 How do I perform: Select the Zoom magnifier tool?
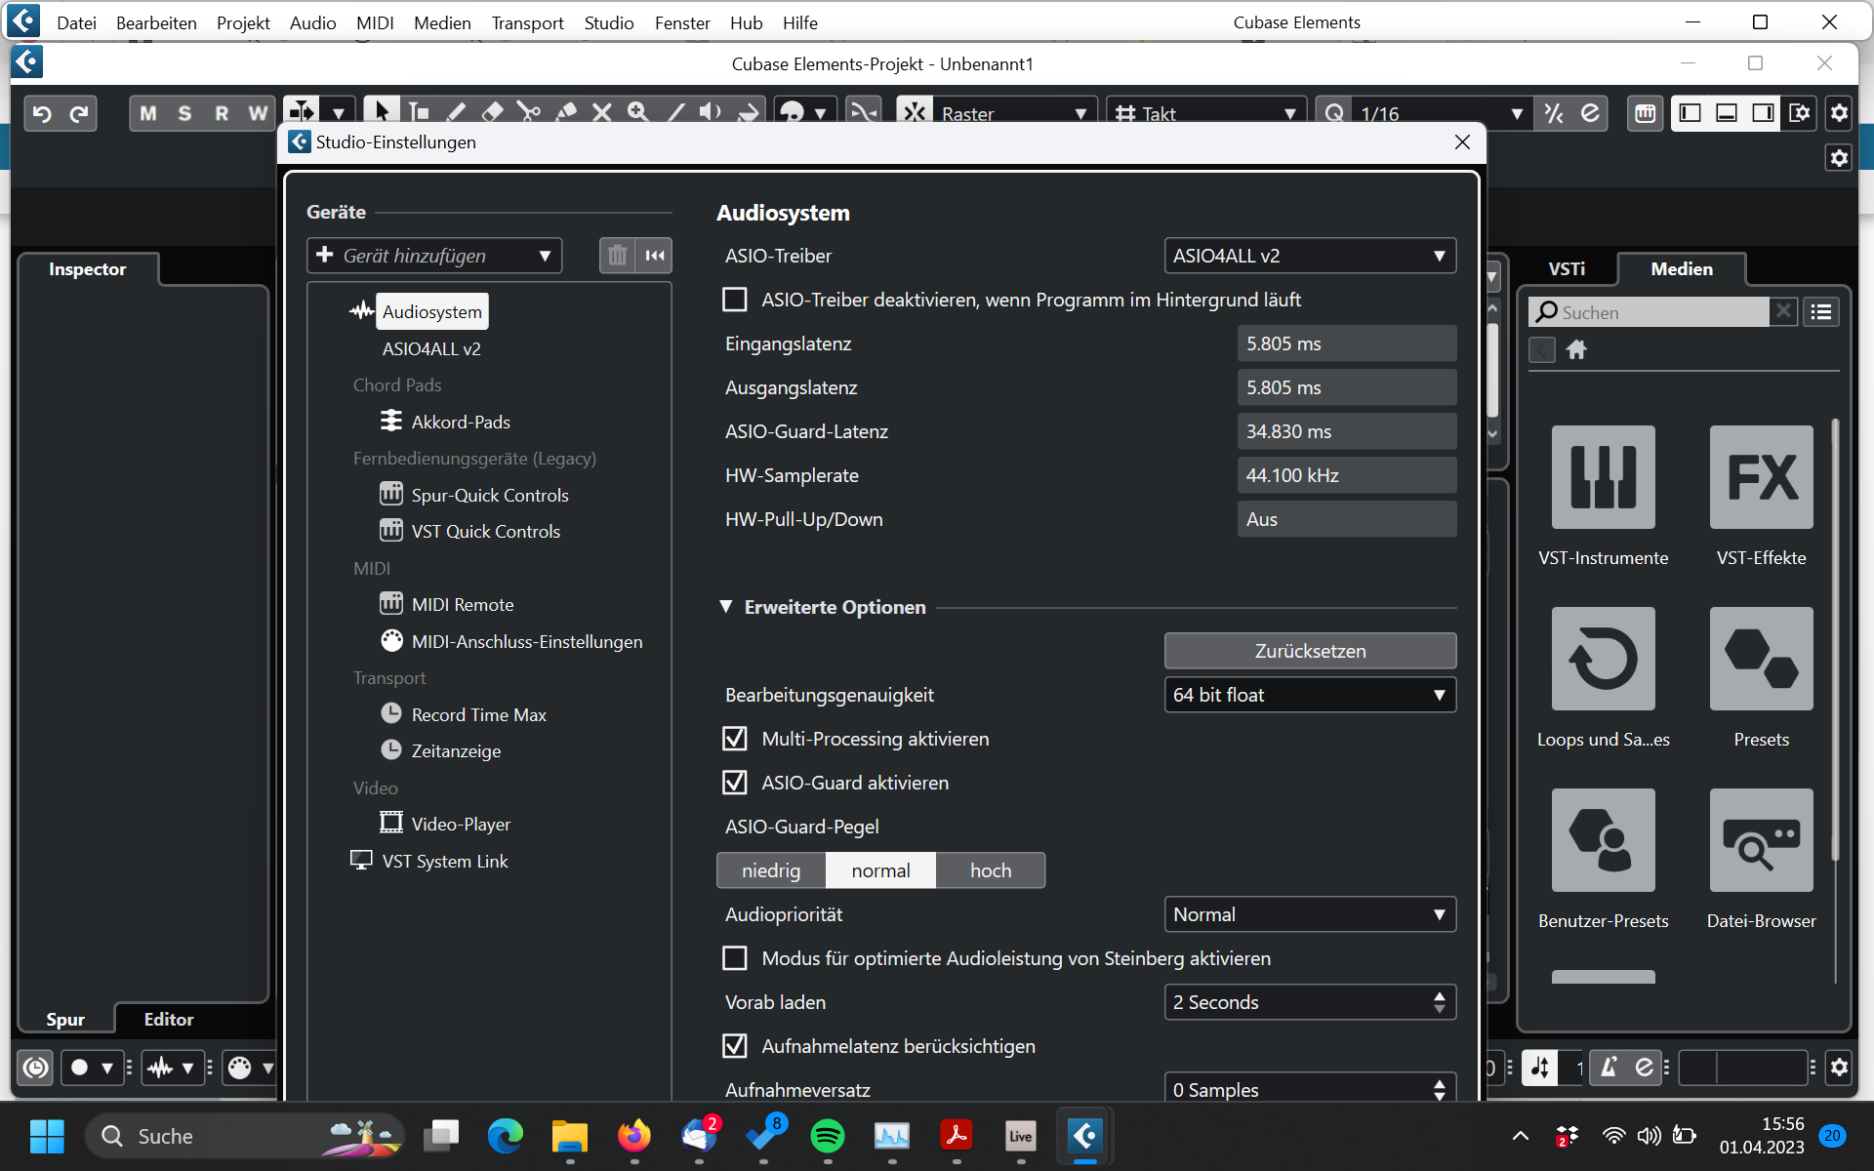tap(638, 113)
